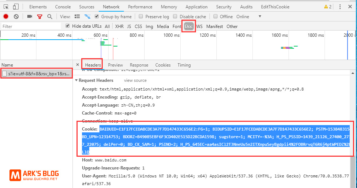Open the Sources tab
Image resolution: width=357 pixels, height=188 pixels.
coord(87,7)
